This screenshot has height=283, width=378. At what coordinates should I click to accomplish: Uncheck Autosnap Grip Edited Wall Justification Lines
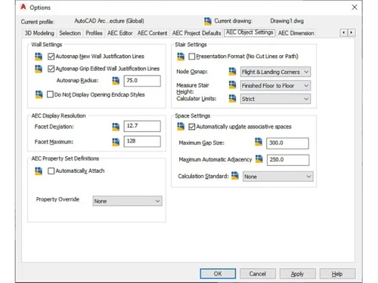click(x=51, y=69)
